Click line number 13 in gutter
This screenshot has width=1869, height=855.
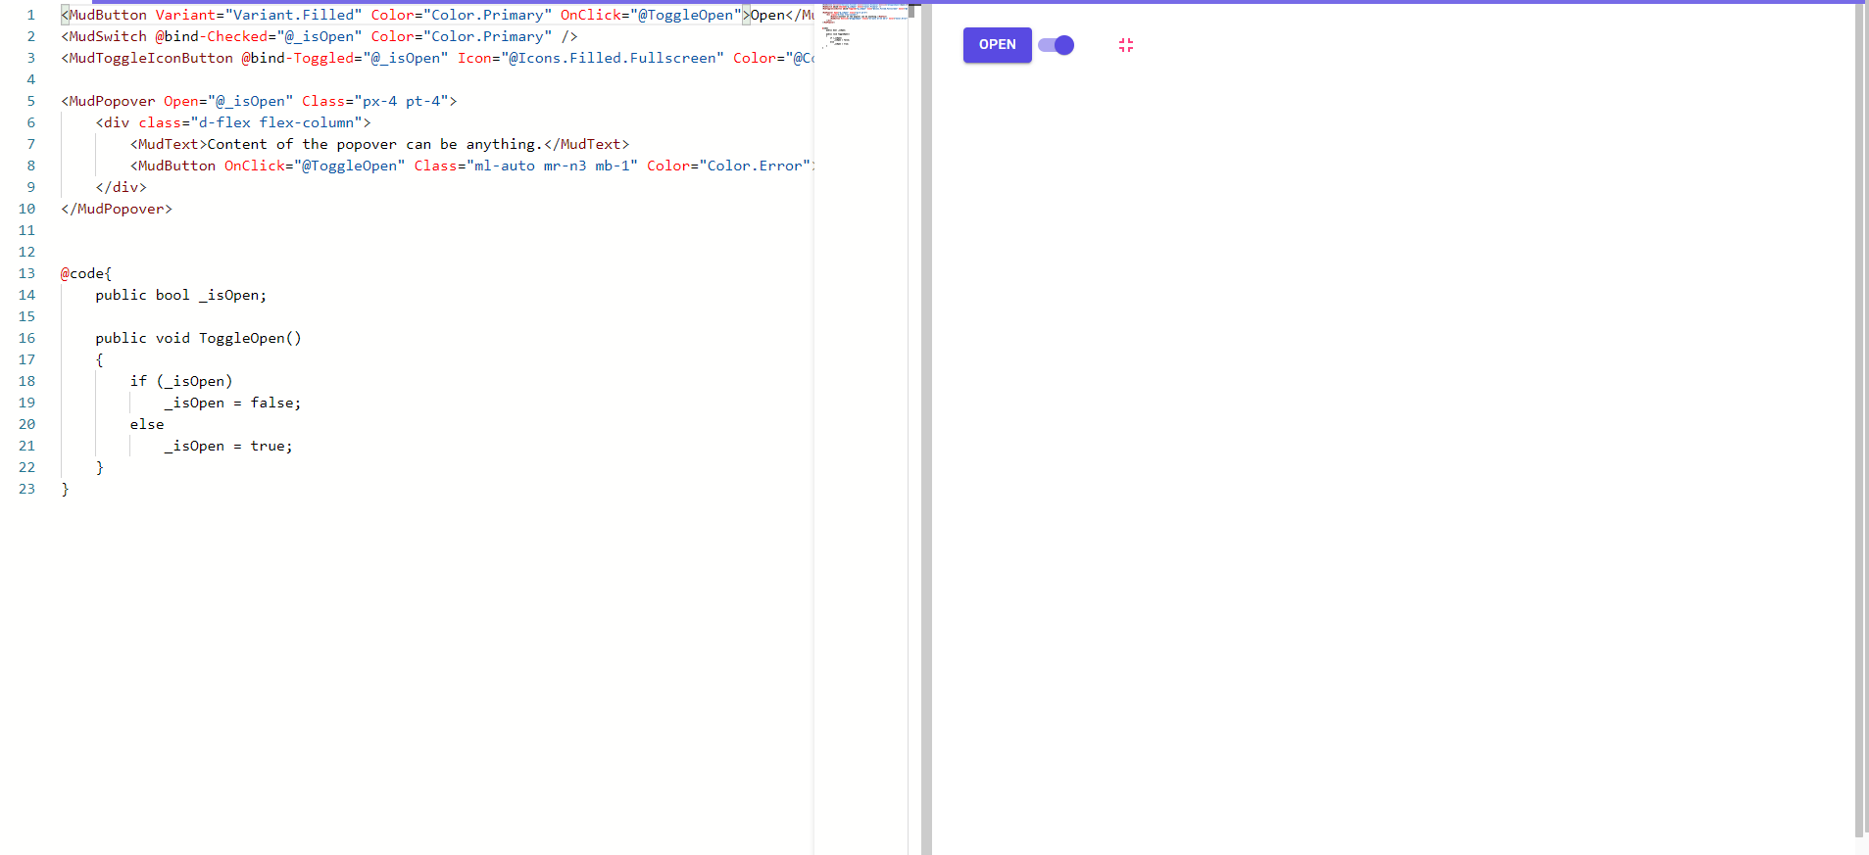click(26, 273)
